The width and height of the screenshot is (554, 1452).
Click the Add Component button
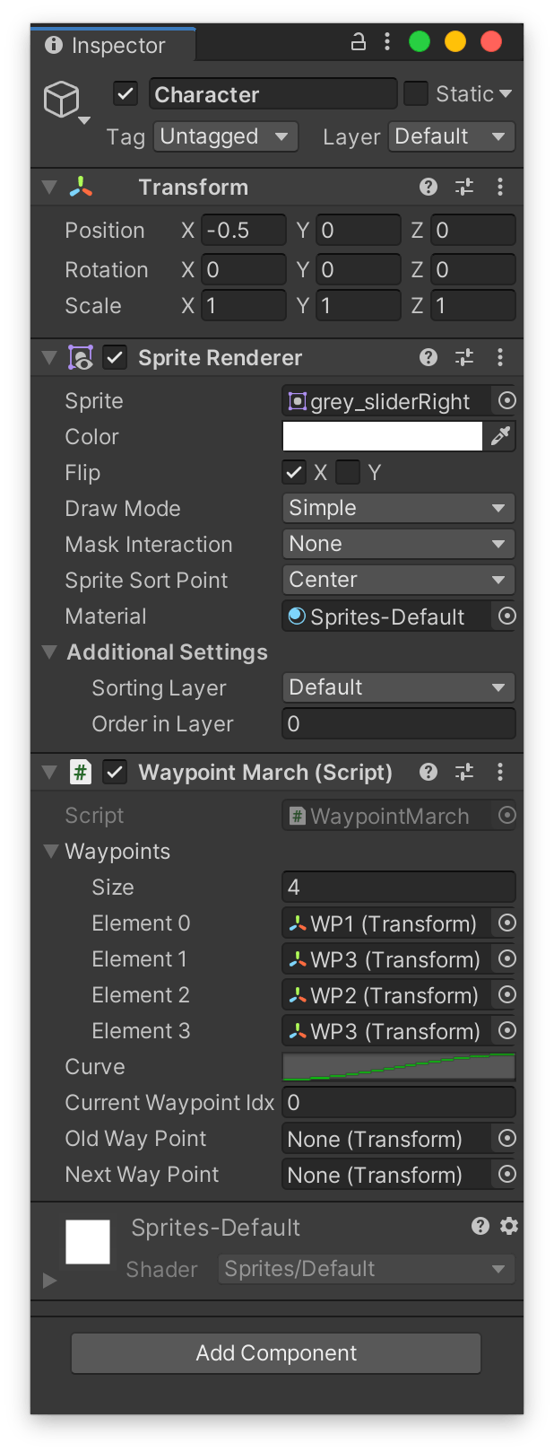click(276, 1353)
